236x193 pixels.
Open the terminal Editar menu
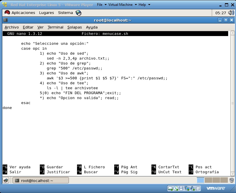(28, 27)
